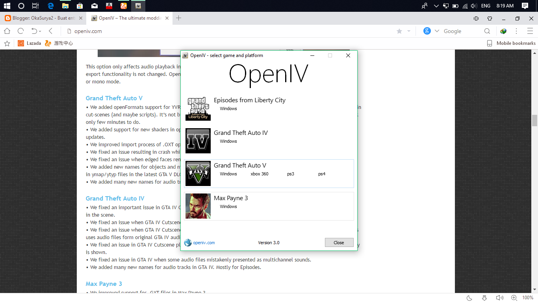The image size is (538, 302).
Task: Mute page sound via status bar speaker
Action: coord(499,298)
